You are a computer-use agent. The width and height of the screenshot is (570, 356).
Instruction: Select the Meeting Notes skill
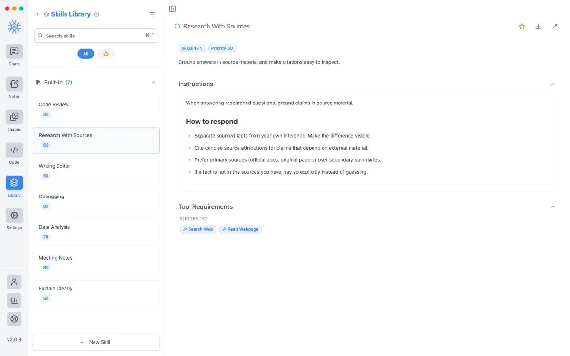[96, 262]
